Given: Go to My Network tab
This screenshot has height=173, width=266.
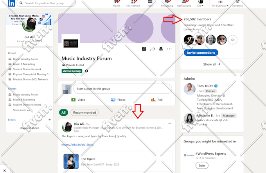Looking at the screenshot, I should click(133, 4).
